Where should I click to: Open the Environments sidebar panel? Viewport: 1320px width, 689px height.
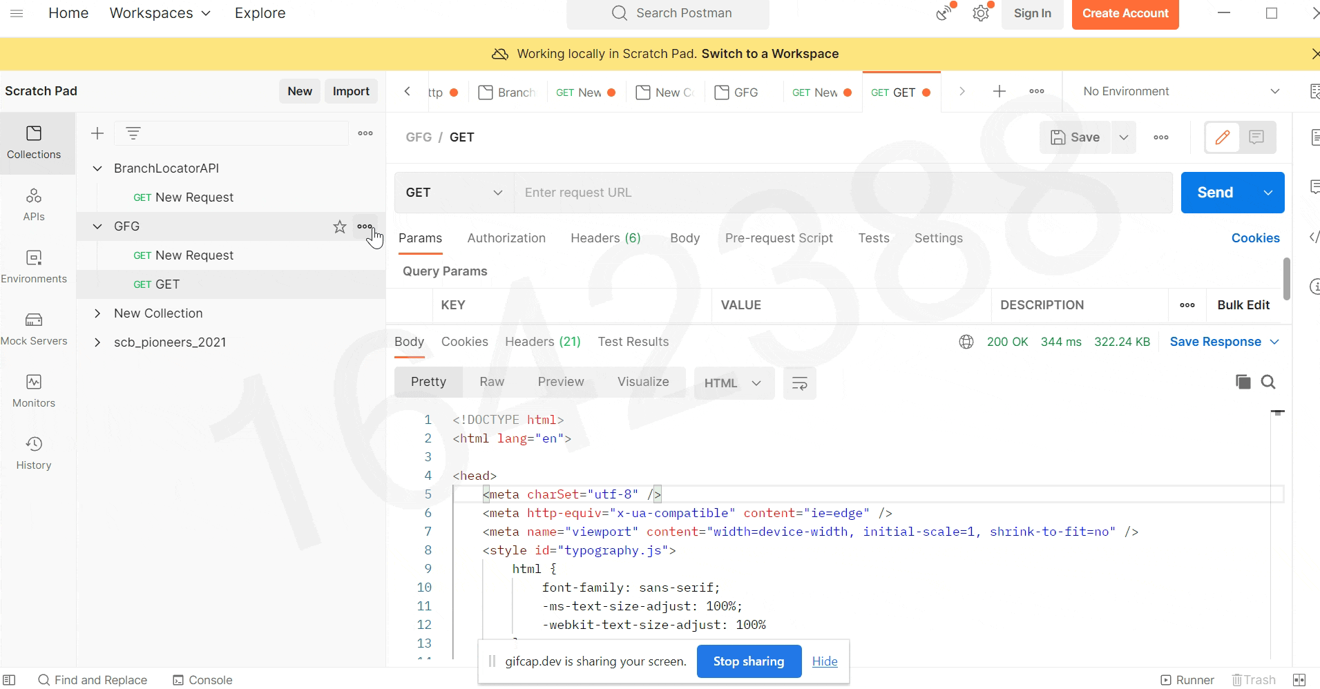point(34,267)
